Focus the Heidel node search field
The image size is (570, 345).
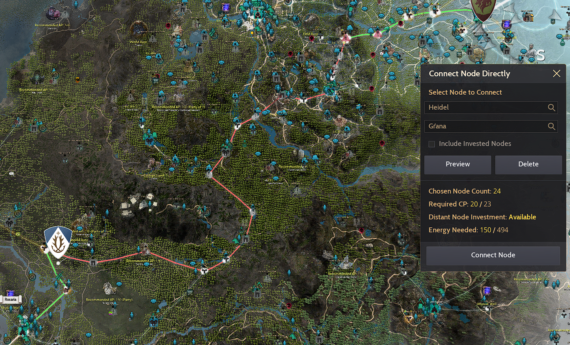pos(491,108)
